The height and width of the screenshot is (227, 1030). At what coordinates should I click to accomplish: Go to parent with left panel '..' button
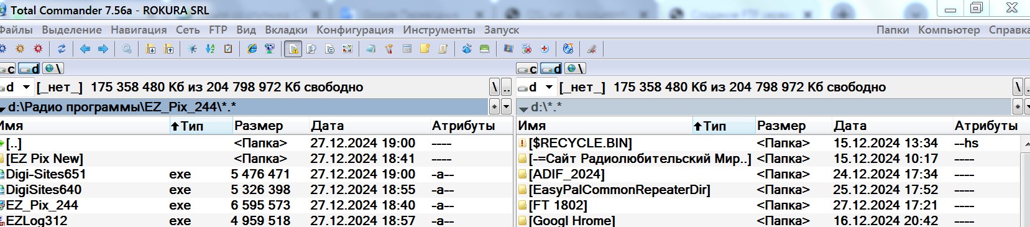pyautogui.click(x=507, y=87)
